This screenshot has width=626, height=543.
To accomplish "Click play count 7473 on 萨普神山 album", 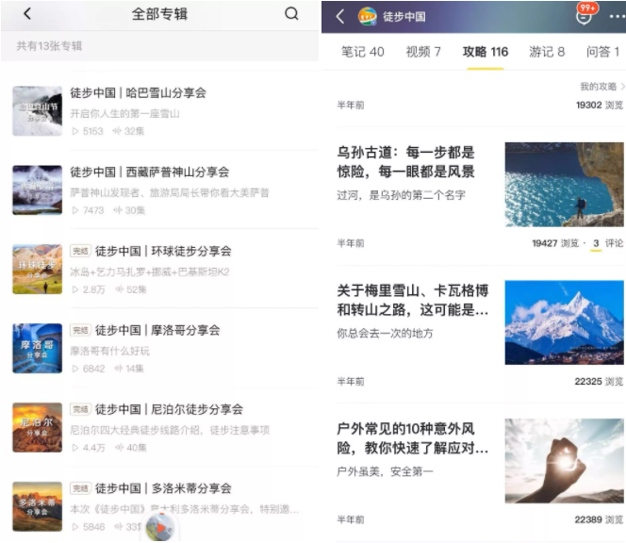I will 88,210.
